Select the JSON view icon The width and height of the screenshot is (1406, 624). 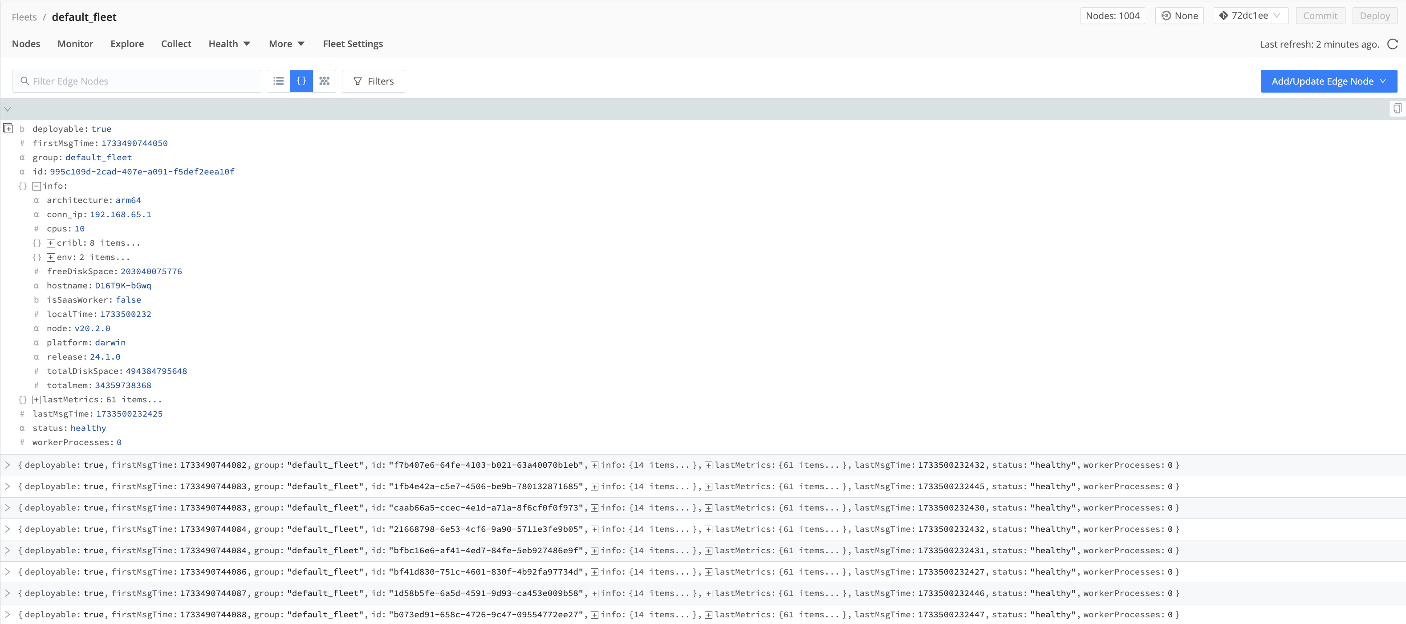(301, 81)
